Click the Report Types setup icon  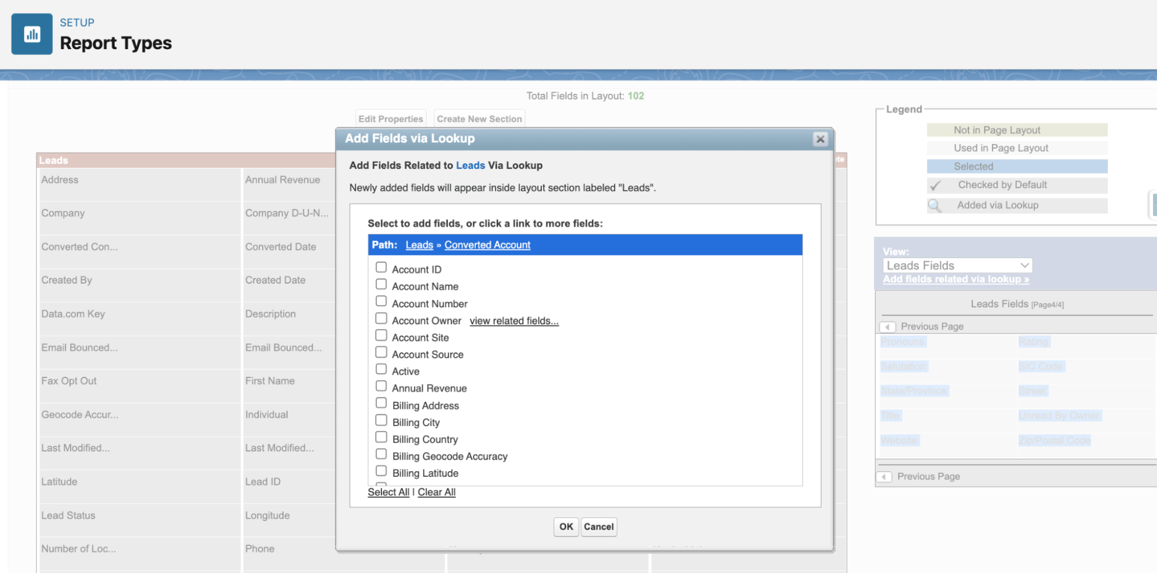pyautogui.click(x=32, y=34)
